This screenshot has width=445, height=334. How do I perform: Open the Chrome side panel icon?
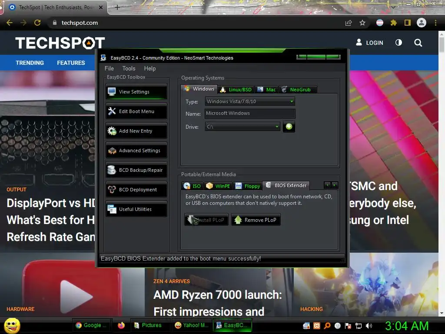[408, 23]
